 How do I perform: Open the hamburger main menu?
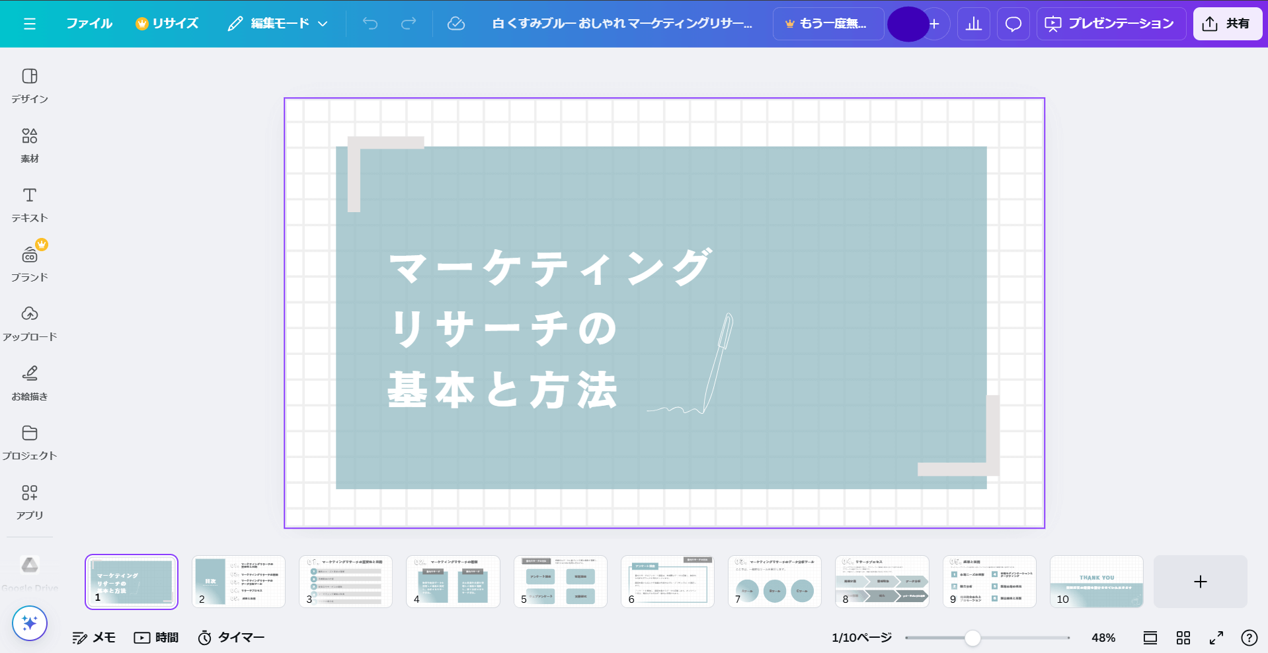pyautogui.click(x=29, y=24)
